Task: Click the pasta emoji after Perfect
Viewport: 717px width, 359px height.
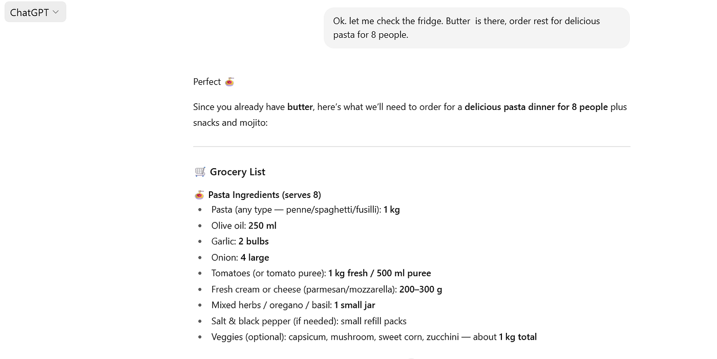Action: click(229, 82)
